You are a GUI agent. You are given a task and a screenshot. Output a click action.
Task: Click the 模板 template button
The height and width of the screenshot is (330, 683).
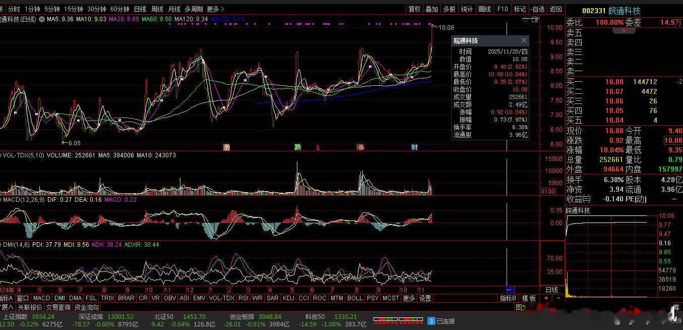[529, 298]
